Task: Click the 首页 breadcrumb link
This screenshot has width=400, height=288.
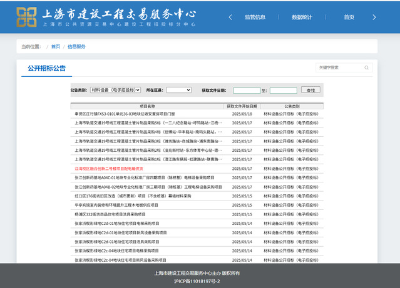Action: click(x=56, y=46)
